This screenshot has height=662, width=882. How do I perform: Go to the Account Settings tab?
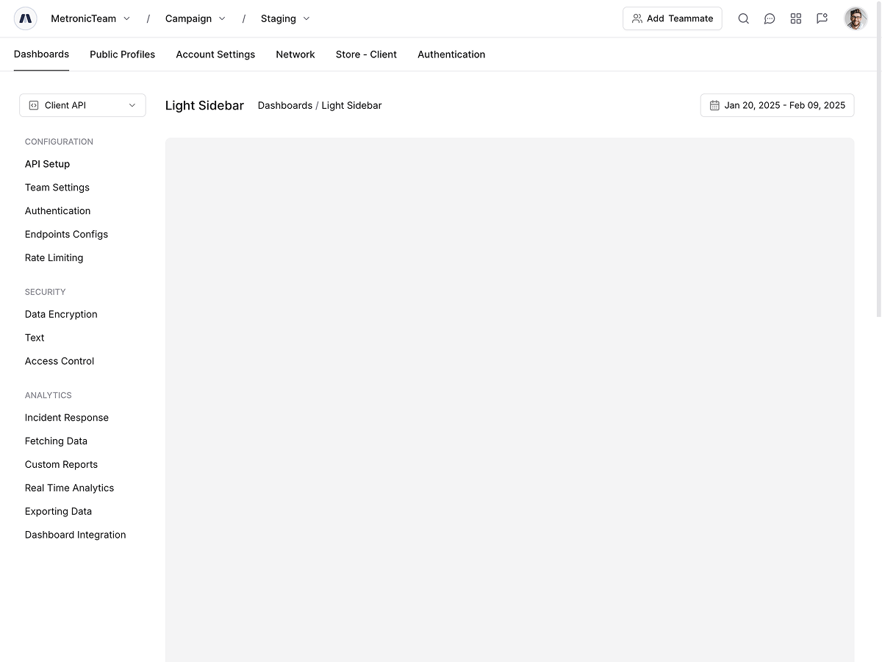click(215, 54)
